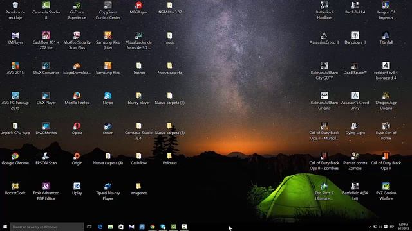Open Mozilla Firefox desktop shortcut
This screenshot has width=412, height=231.
pos(77,98)
